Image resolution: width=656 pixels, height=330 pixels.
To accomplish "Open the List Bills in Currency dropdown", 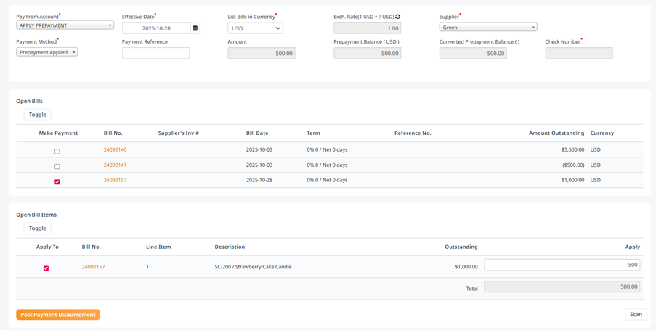I will 255,28.
